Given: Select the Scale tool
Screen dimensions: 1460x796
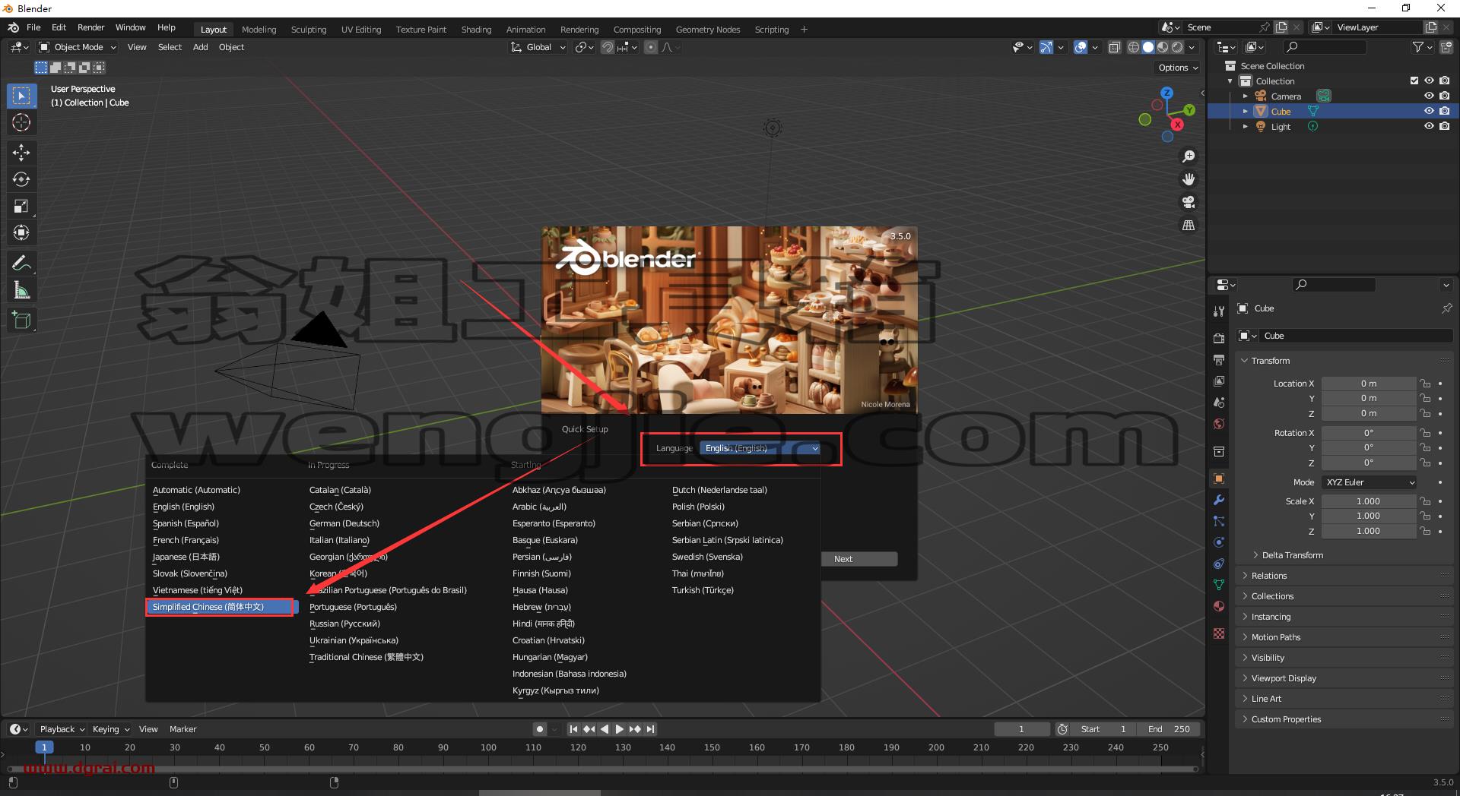Looking at the screenshot, I should (x=21, y=206).
